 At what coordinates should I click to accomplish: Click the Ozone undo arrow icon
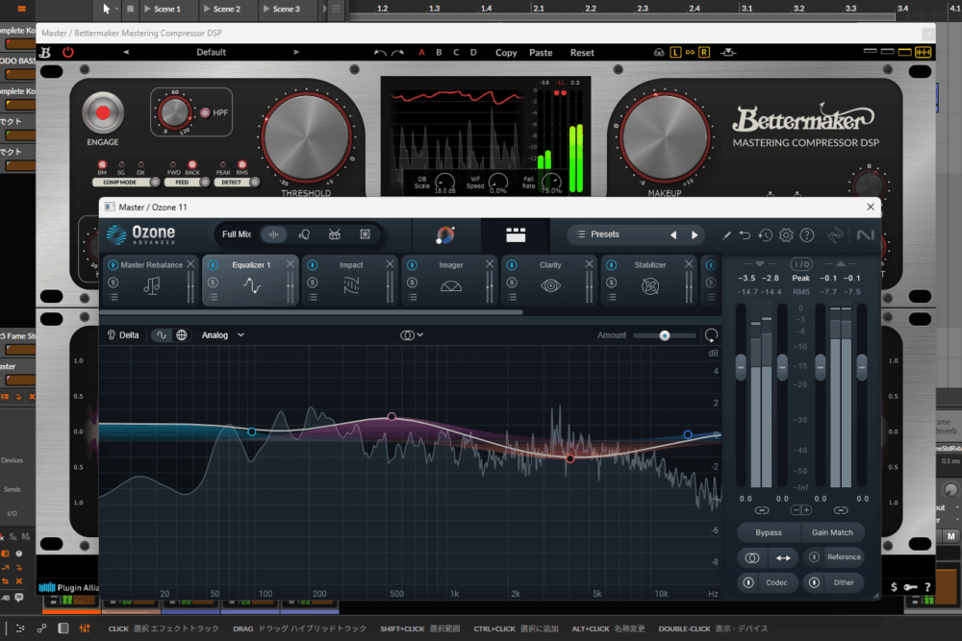click(x=745, y=234)
